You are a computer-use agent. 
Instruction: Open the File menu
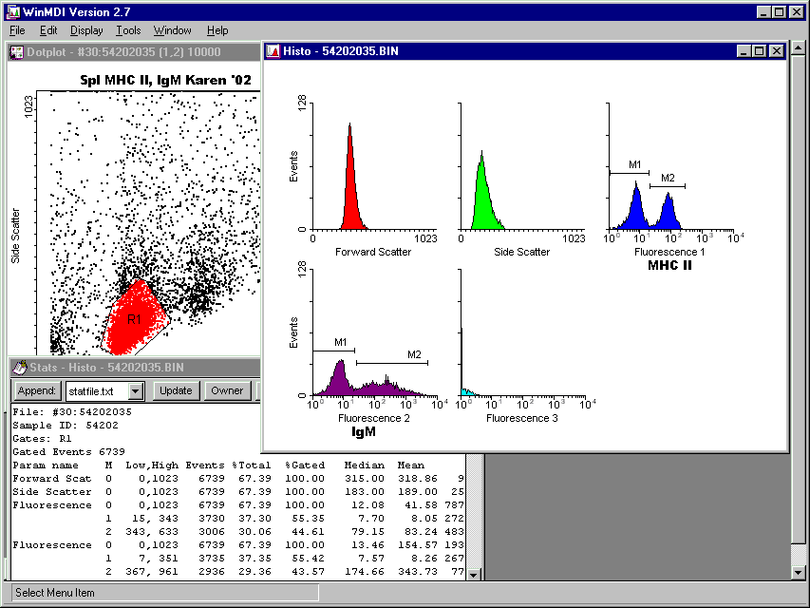coord(17,30)
